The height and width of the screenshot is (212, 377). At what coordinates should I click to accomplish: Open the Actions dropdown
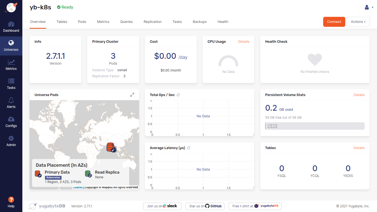[x=358, y=22]
